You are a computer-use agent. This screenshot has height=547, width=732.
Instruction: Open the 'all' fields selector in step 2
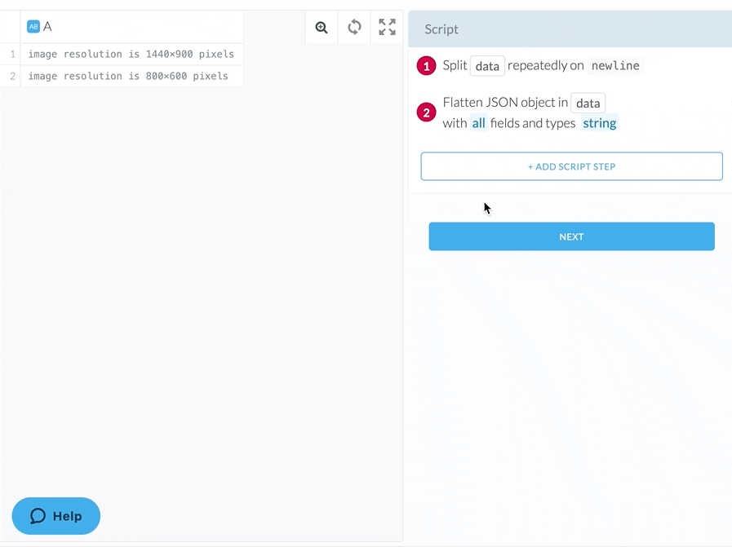(x=480, y=123)
